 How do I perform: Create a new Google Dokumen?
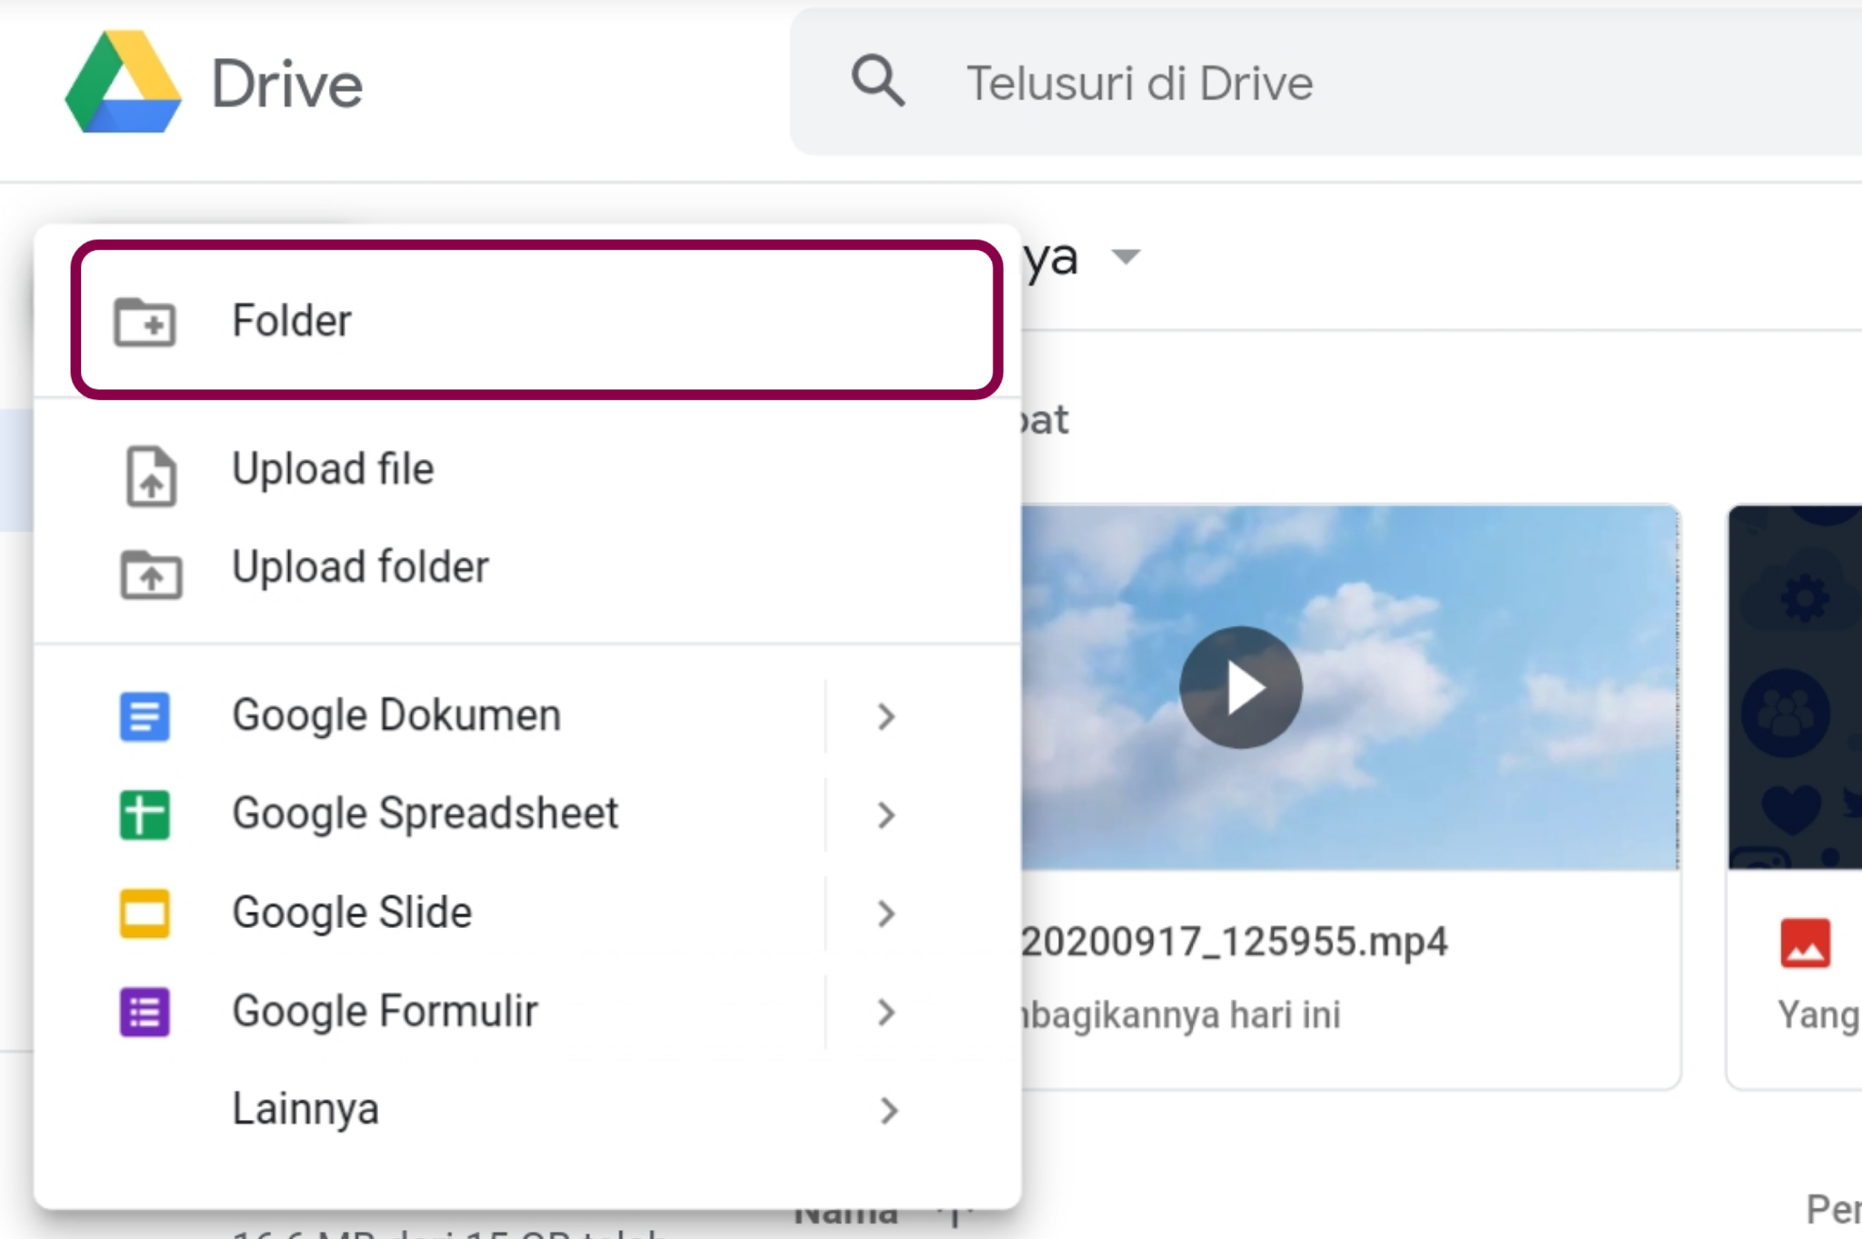tap(429, 715)
